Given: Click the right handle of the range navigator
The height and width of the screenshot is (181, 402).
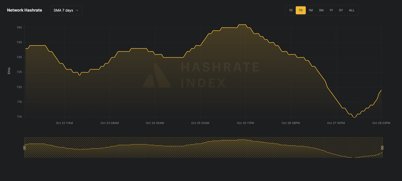Looking at the screenshot, I should 382,148.
